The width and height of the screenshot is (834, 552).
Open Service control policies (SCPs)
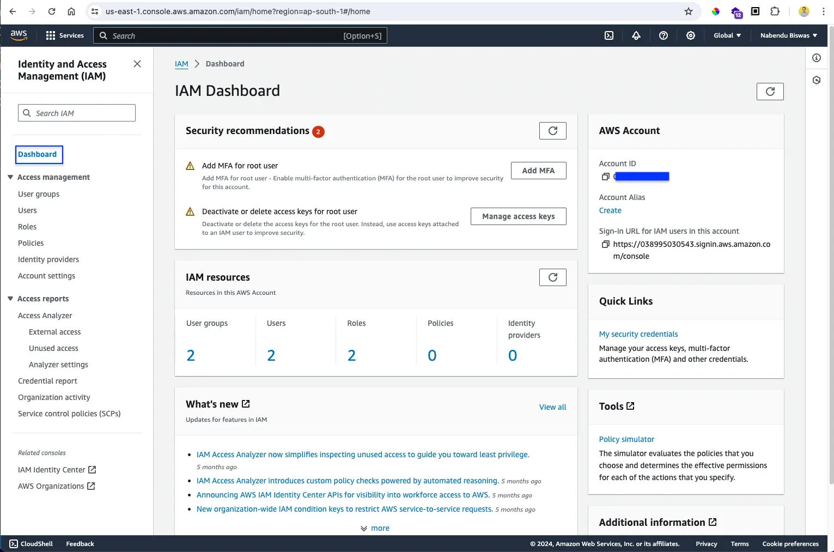[x=69, y=414]
